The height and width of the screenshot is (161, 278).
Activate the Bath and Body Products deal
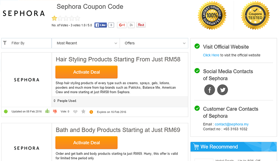pyautogui.click(x=87, y=142)
